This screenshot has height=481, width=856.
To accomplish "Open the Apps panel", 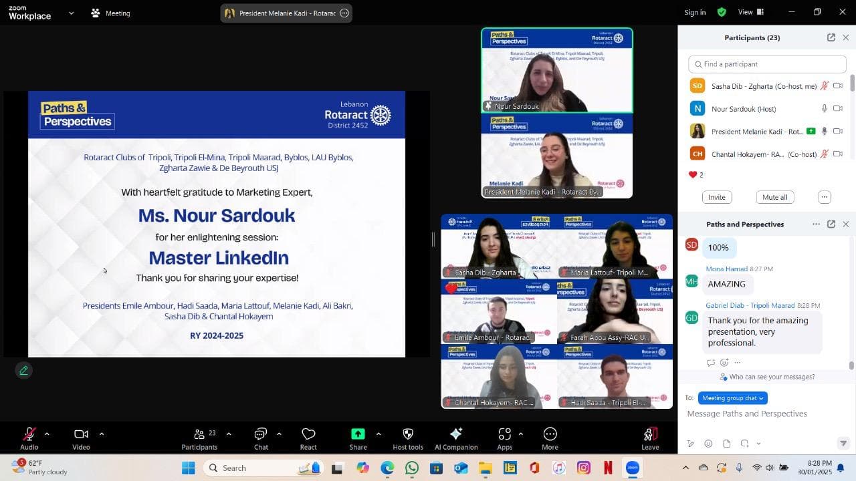I will pos(505,434).
